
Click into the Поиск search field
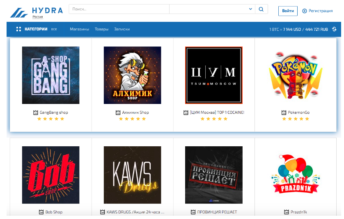(119, 9)
